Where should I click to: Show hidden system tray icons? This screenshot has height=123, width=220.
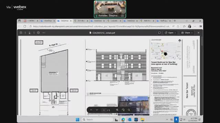pos(167,120)
